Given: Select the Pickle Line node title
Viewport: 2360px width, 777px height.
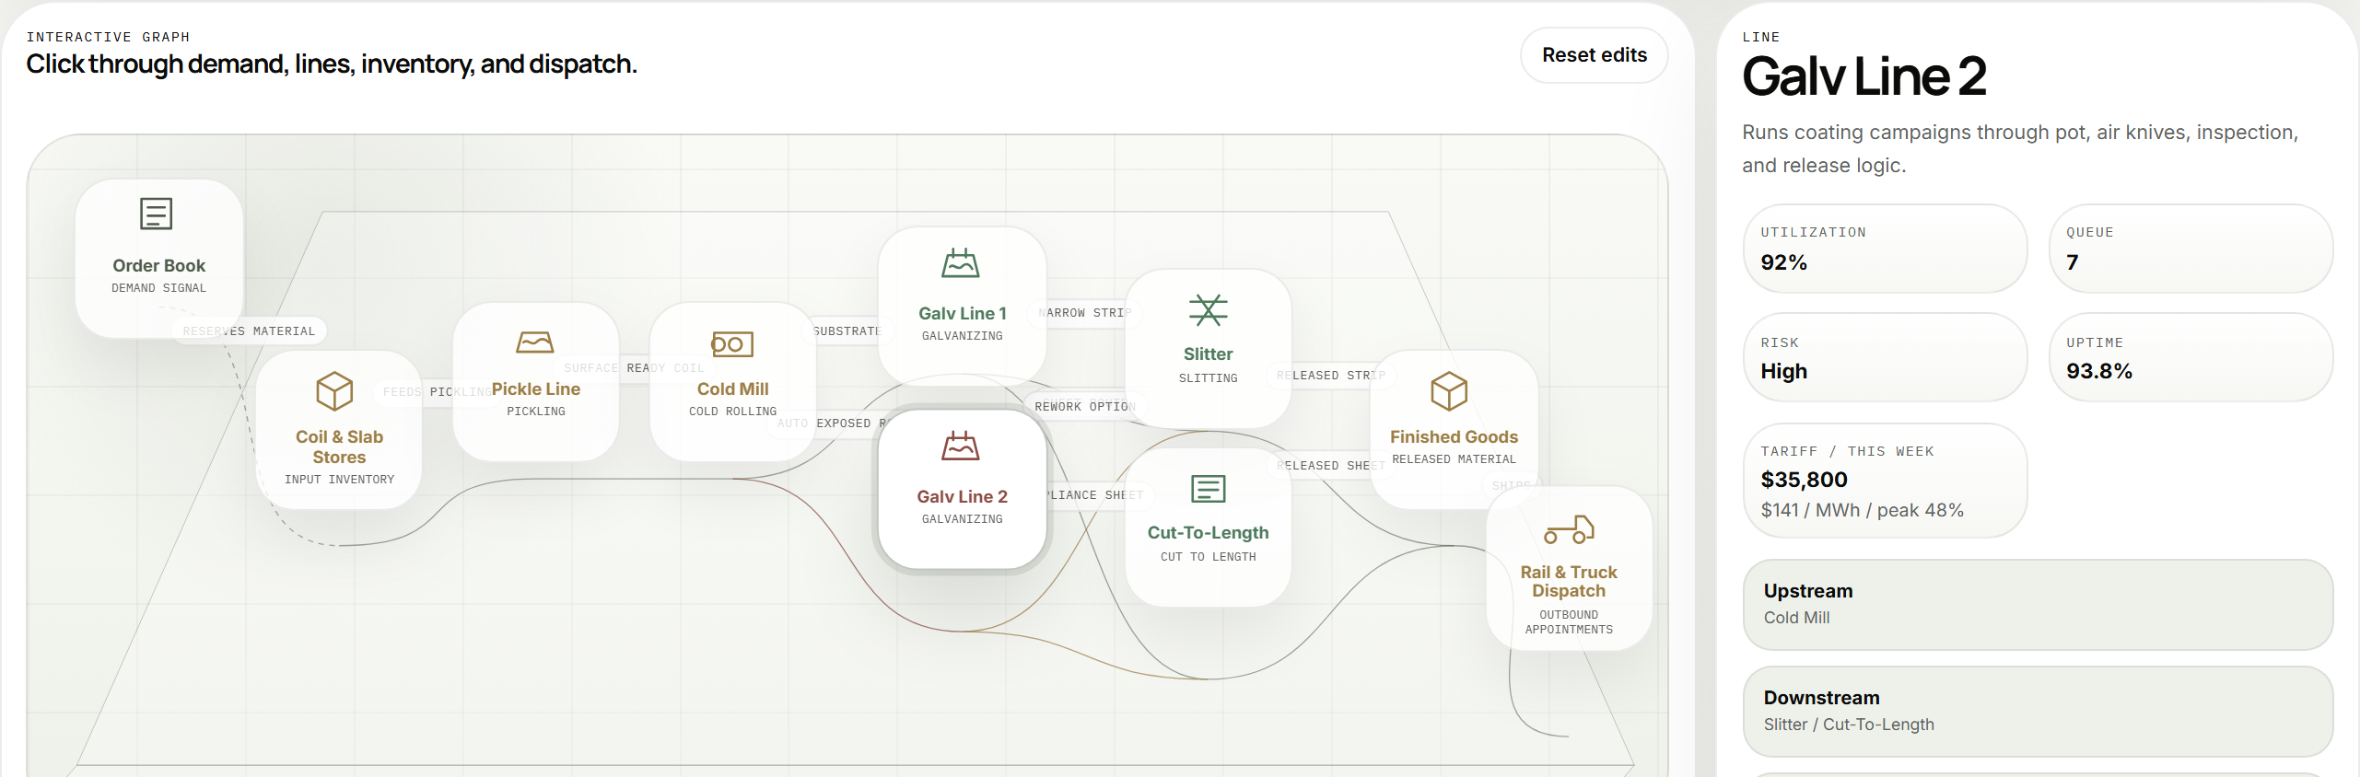Looking at the screenshot, I should tap(536, 388).
